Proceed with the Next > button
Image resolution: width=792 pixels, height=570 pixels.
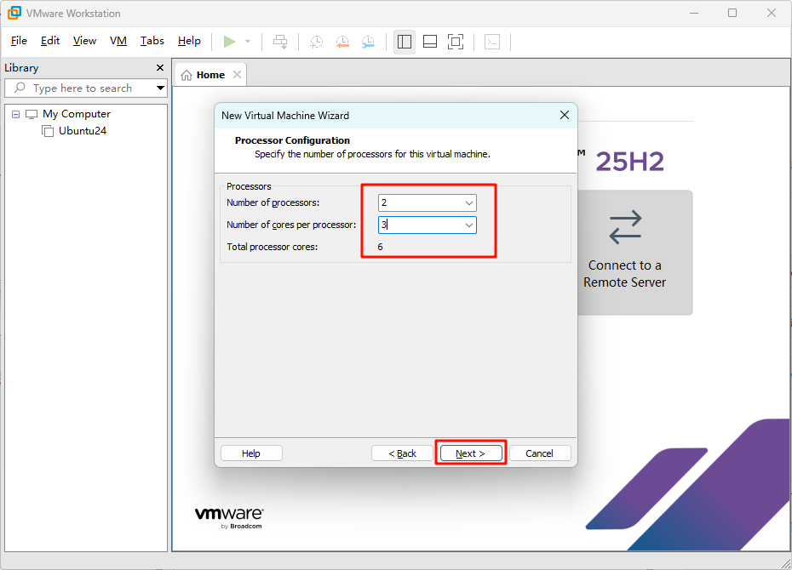coord(470,453)
